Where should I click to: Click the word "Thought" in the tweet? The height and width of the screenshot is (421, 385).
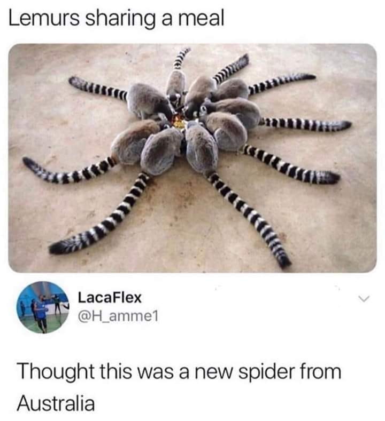click(x=56, y=371)
